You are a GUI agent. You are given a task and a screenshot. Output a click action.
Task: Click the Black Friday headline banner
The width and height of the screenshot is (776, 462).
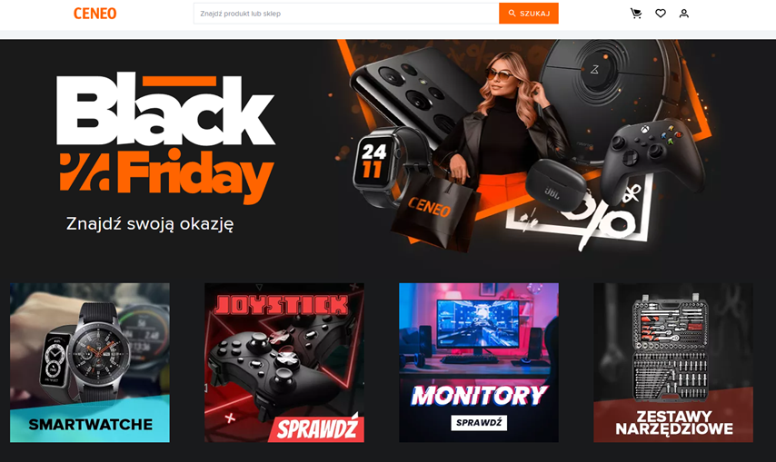pyautogui.click(x=165, y=138)
